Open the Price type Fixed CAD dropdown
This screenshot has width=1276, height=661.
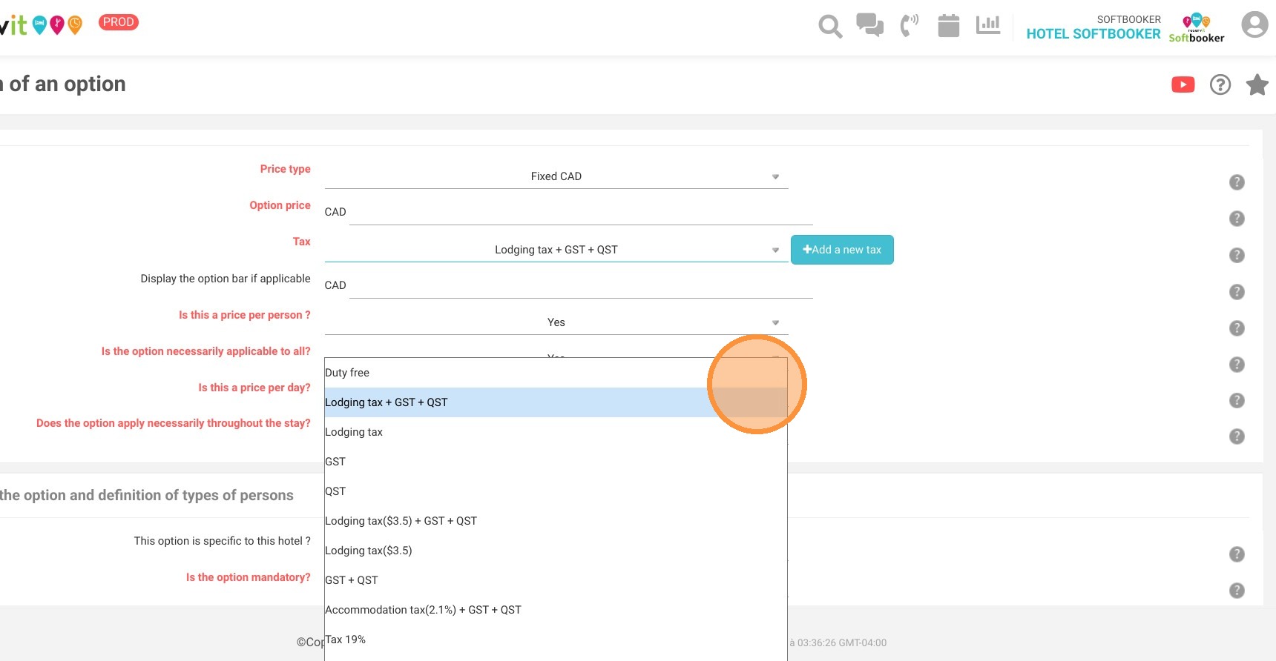[556, 176]
